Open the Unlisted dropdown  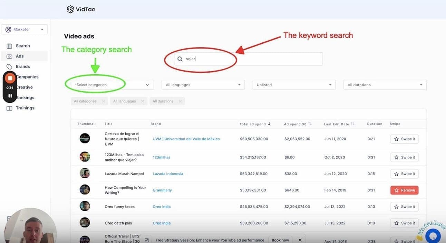pyautogui.click(x=294, y=85)
